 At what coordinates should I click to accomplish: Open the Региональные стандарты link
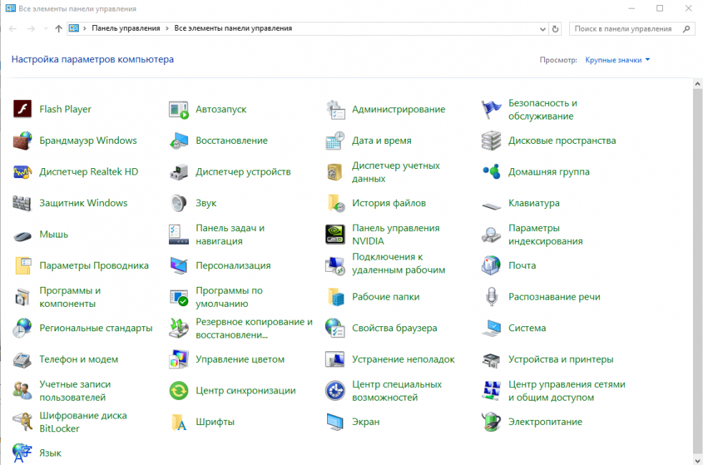(x=95, y=328)
